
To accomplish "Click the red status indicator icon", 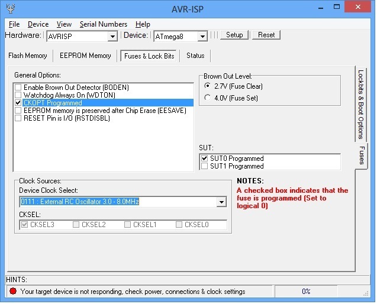I will 13,291.
